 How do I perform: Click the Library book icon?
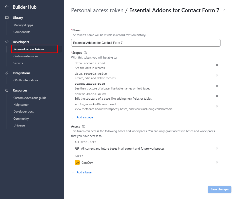click(x=7, y=18)
